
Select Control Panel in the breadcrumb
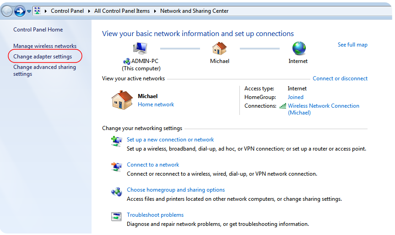(x=67, y=11)
